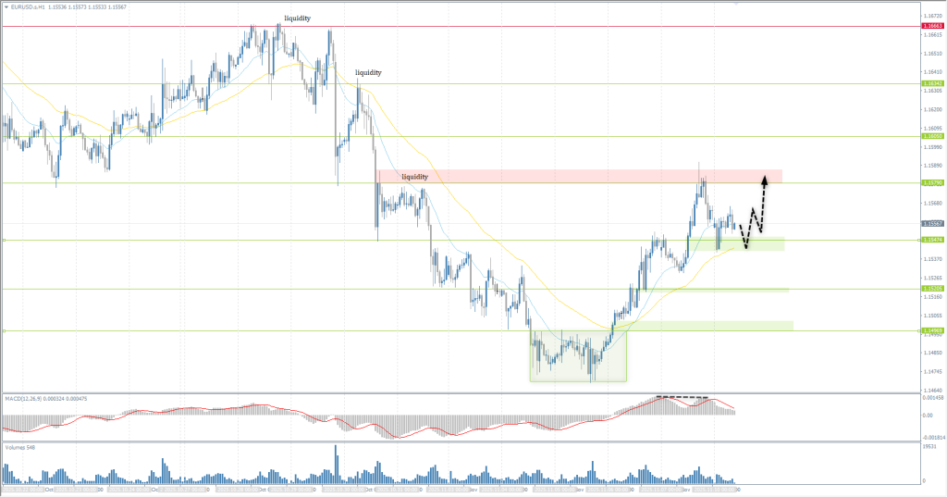This screenshot has height=497, width=947.
Task: Select the topmost liquidity text label
Action: tap(297, 18)
